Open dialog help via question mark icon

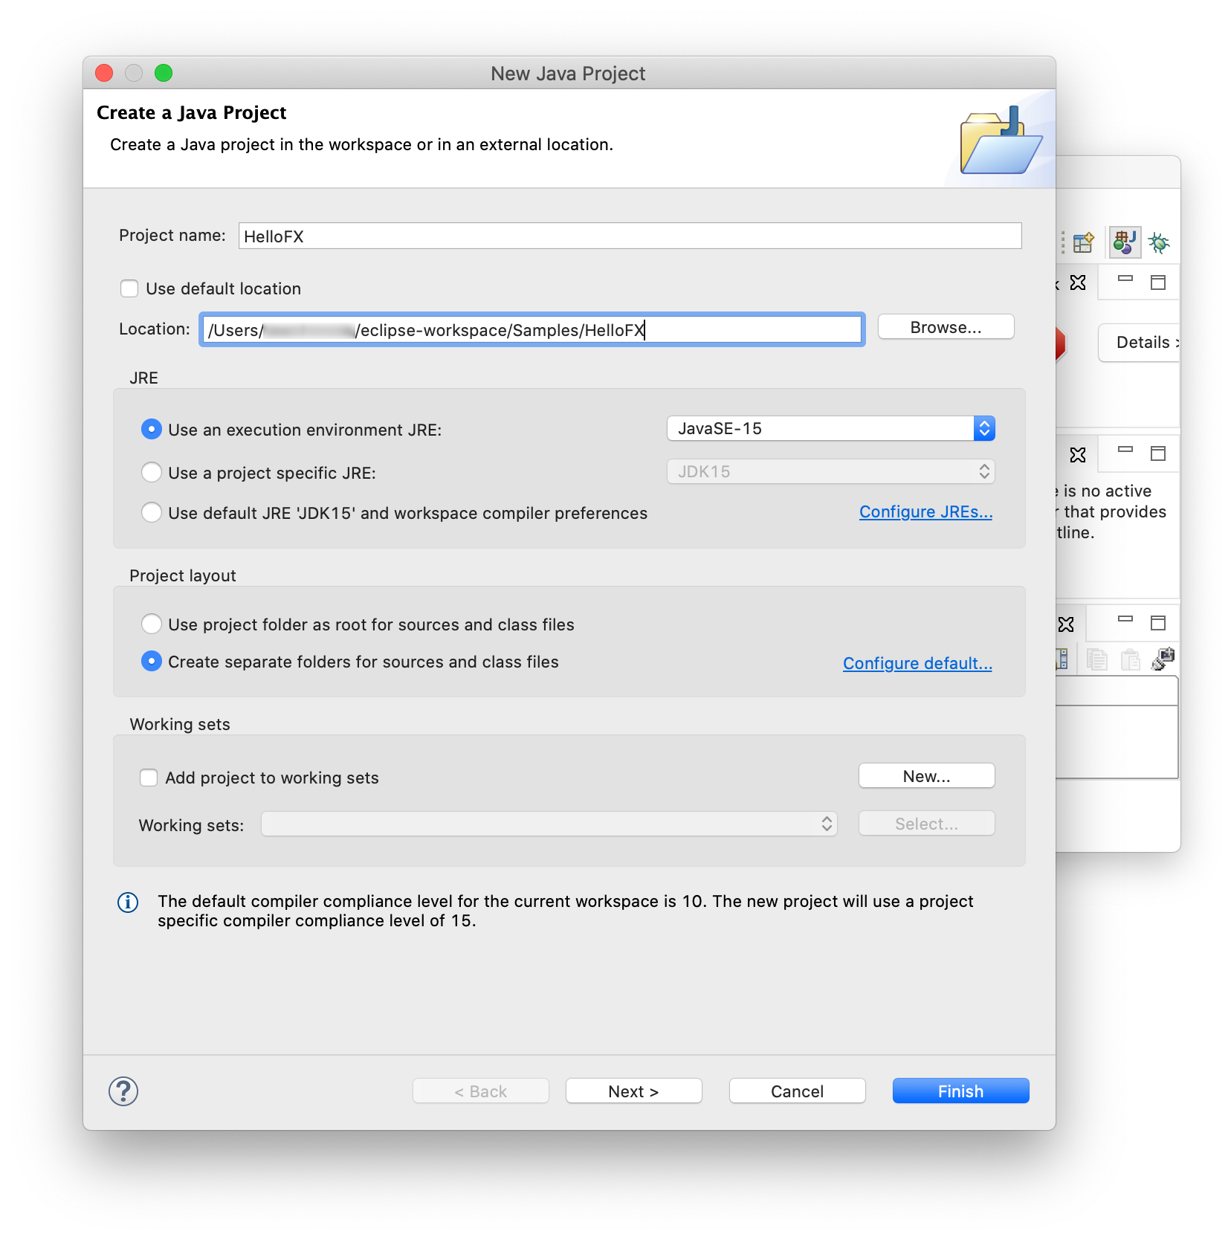coord(123,1091)
